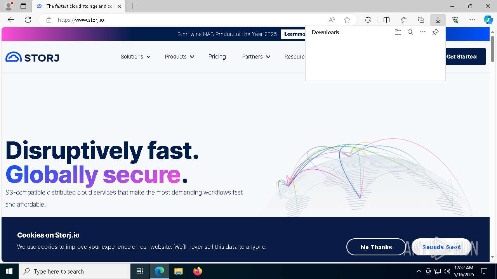Add this page to favorites star

pos(347,20)
